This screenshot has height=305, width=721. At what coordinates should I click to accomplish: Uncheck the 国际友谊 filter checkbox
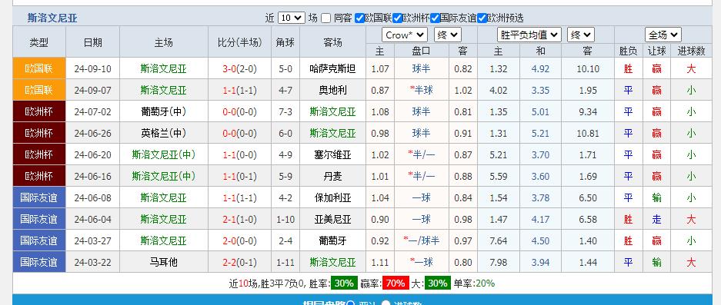click(435, 18)
